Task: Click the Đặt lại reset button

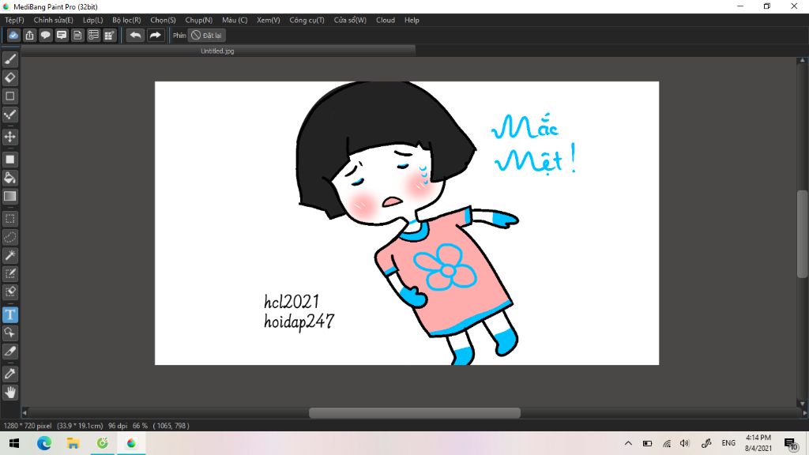Action: pos(206,35)
